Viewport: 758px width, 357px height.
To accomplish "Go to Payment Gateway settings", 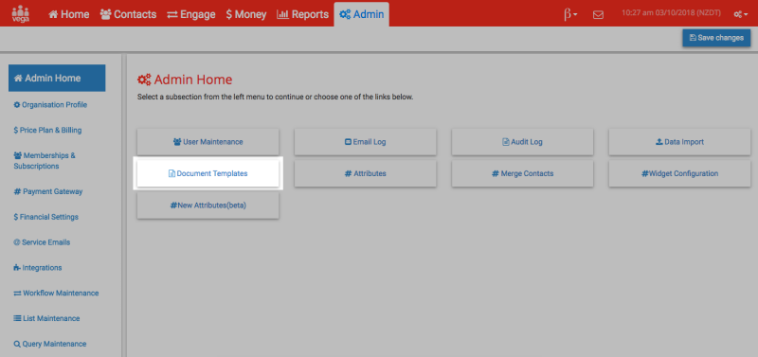I will pos(48,192).
